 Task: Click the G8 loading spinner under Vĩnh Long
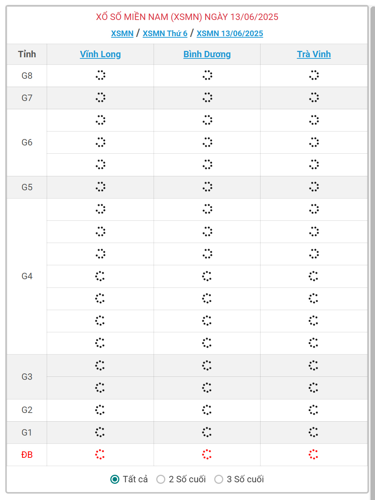point(100,75)
